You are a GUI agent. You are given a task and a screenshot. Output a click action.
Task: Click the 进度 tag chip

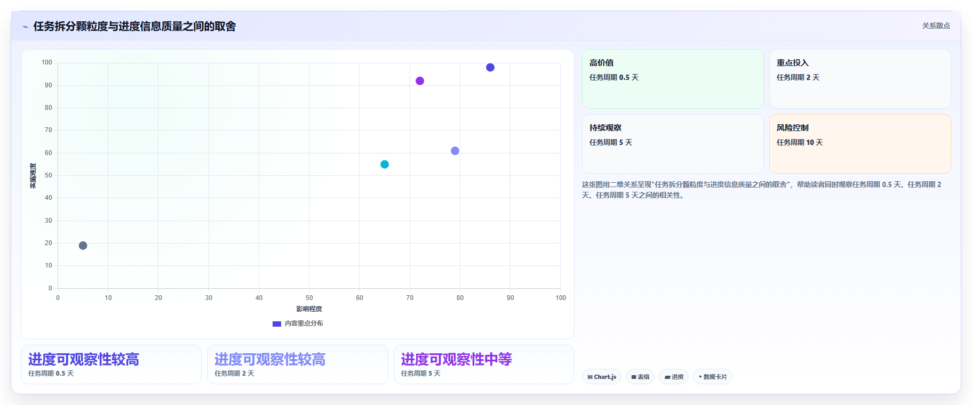[x=674, y=377]
